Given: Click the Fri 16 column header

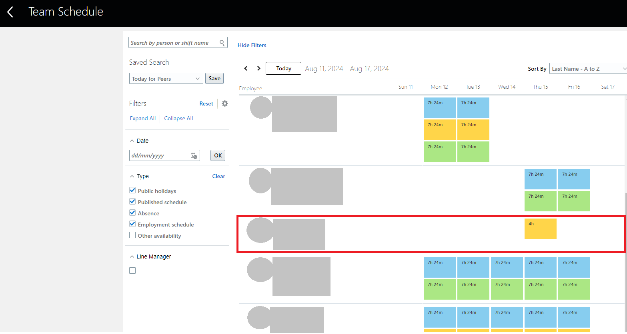Looking at the screenshot, I should [574, 87].
